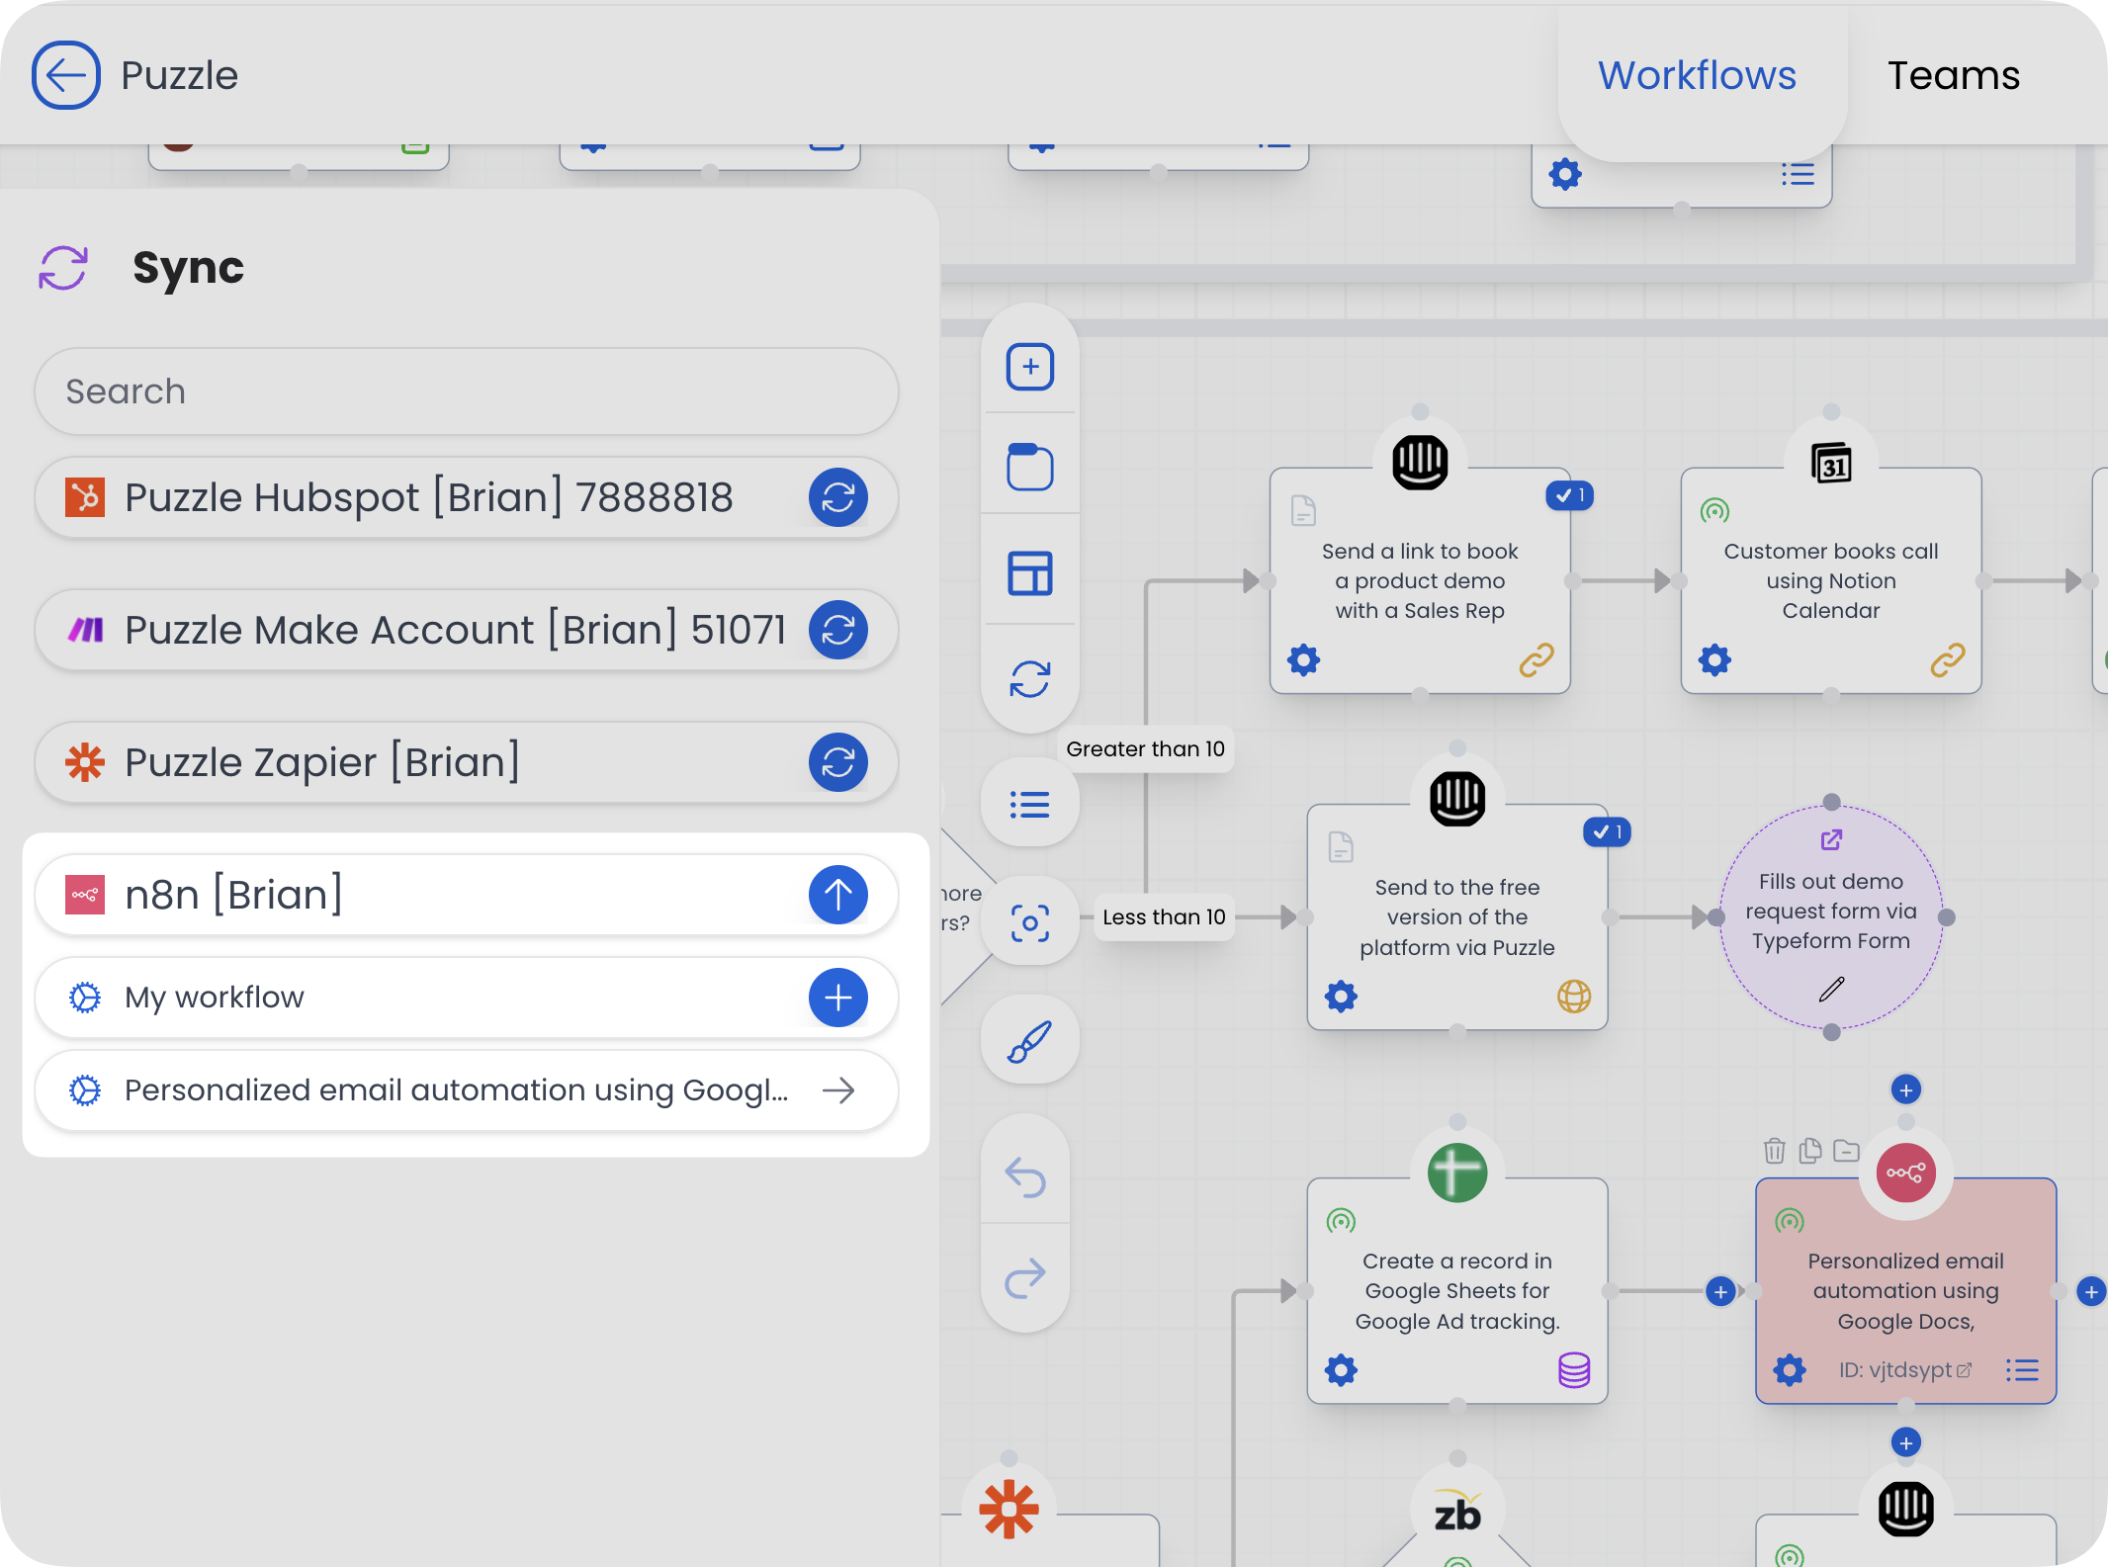Switch to the Teams tab

tap(1953, 75)
